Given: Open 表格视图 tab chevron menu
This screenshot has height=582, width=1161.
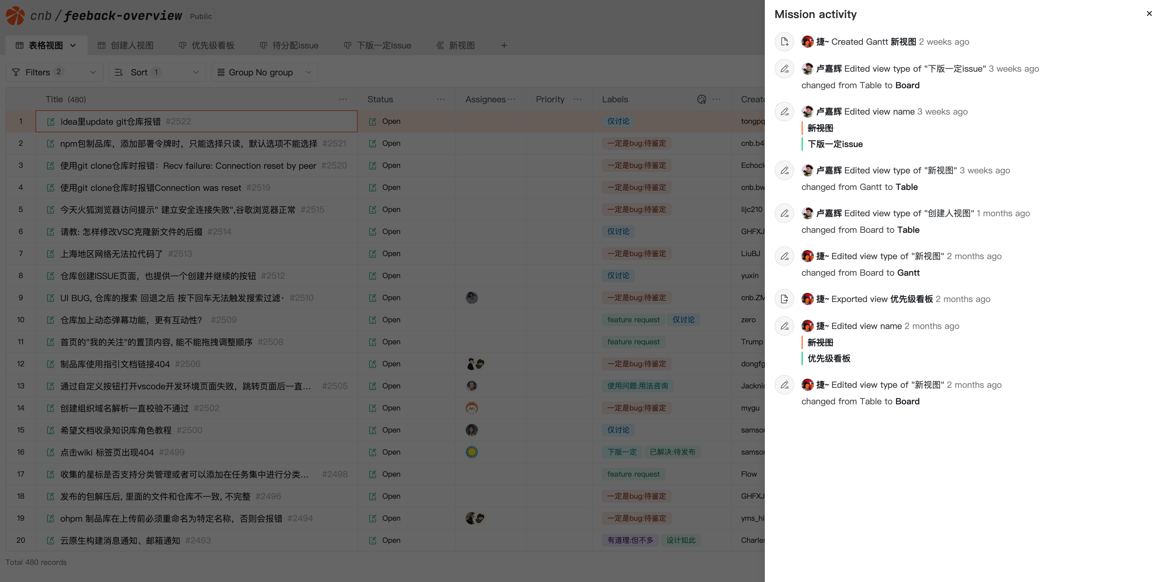Looking at the screenshot, I should coord(73,46).
